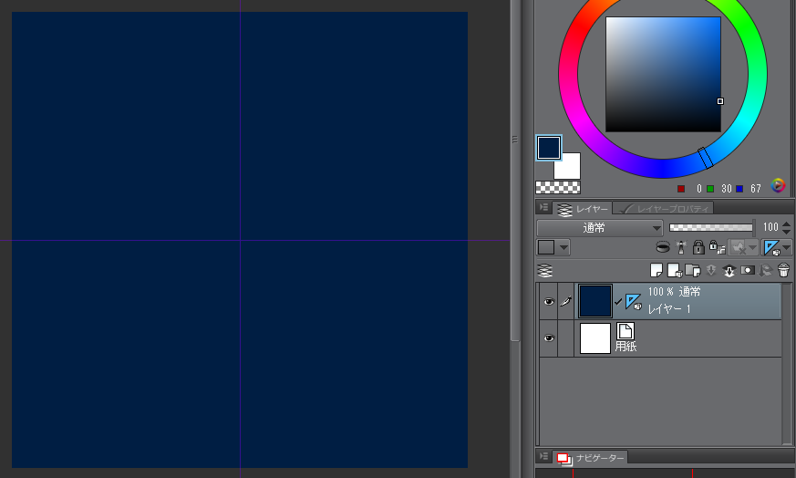Click the merge with layer below icon
This screenshot has width=796, height=478.
click(729, 270)
